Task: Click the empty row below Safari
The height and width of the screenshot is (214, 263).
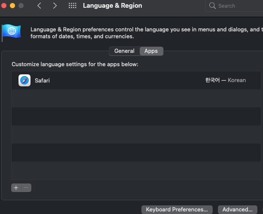Action: (x=136, y=98)
